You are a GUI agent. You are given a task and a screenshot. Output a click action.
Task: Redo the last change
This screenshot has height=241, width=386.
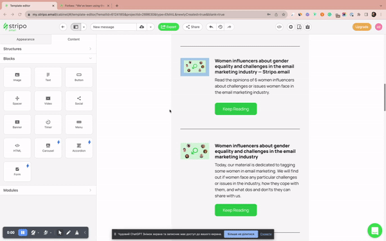point(229,27)
